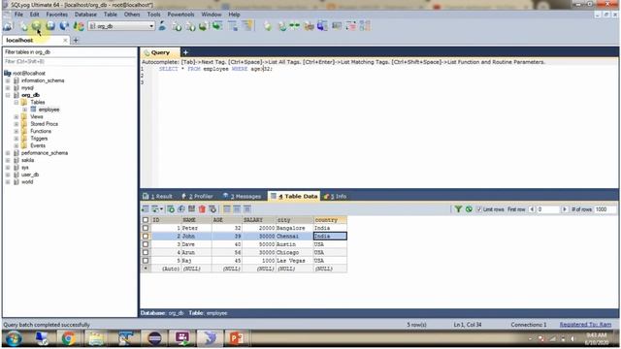Open PowerPoint from the taskbar

[x=236, y=338]
